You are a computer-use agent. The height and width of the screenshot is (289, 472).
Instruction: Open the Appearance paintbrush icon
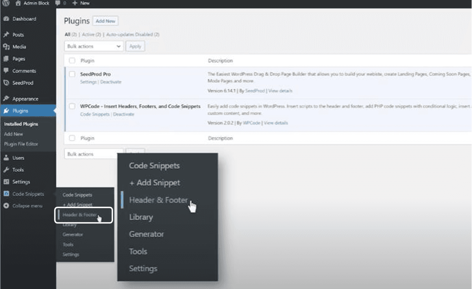6,99
